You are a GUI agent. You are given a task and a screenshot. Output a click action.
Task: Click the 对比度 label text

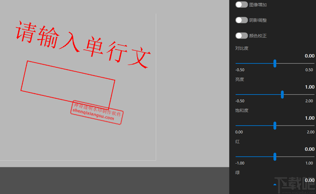[242, 48]
